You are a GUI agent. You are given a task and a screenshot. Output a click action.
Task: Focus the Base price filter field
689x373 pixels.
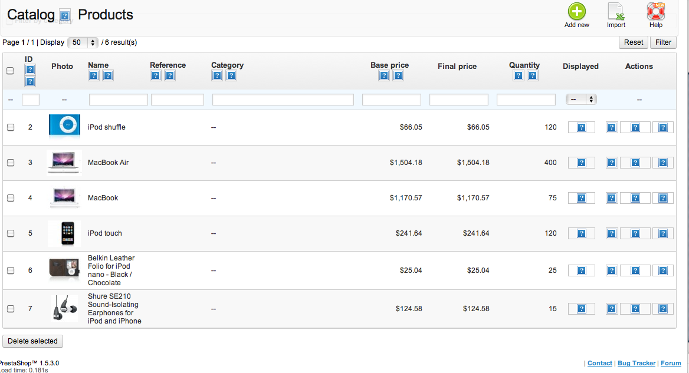[392, 100]
